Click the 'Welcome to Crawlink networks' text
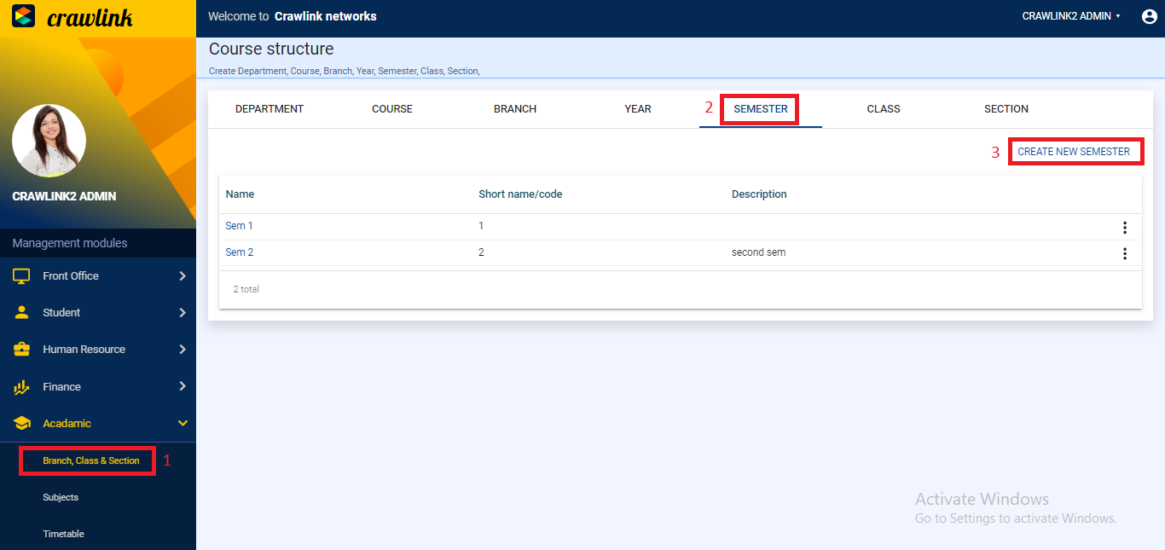 (x=293, y=16)
